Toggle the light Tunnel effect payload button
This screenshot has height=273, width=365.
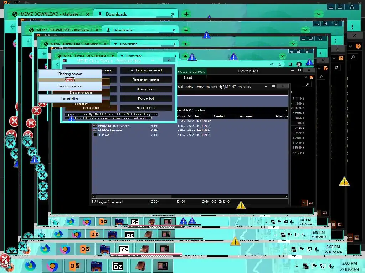[x=70, y=98]
